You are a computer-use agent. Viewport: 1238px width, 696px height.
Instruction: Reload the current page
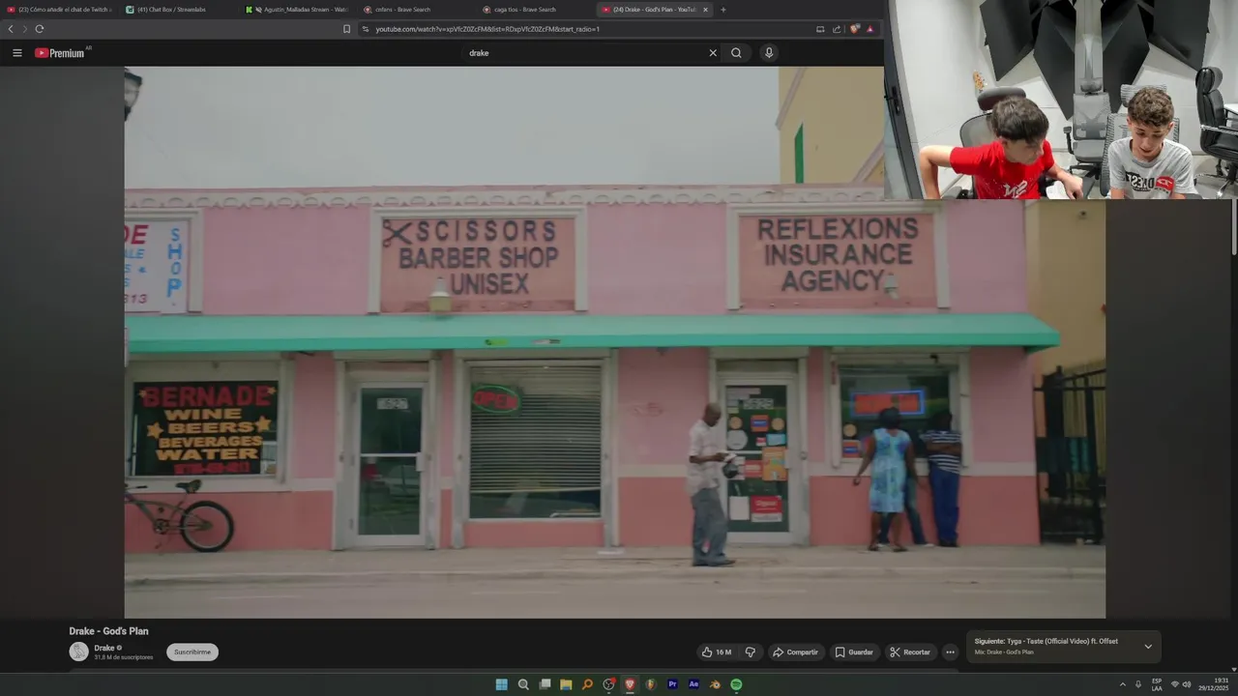pos(40,29)
